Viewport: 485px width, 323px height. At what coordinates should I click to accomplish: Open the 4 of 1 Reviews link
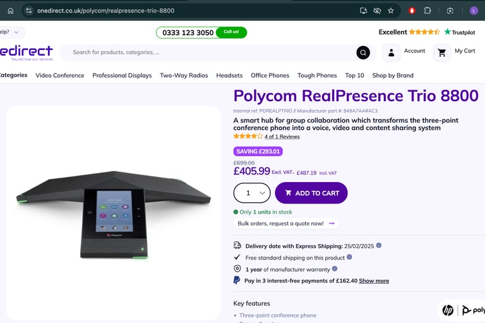click(x=282, y=137)
